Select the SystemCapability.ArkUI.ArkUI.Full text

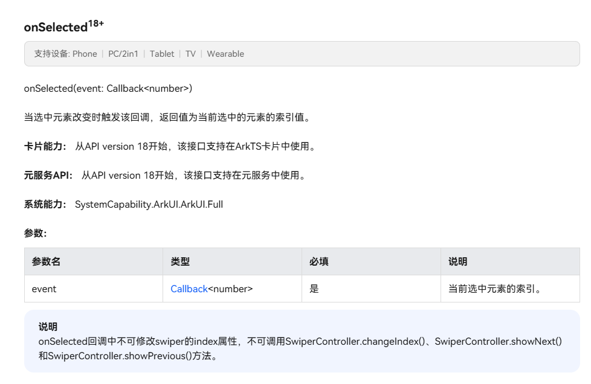149,205
